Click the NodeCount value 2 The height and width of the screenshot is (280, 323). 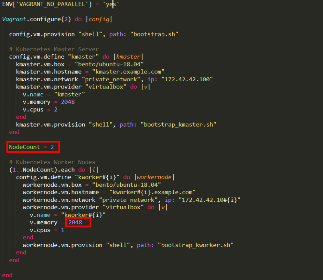click(x=52, y=147)
